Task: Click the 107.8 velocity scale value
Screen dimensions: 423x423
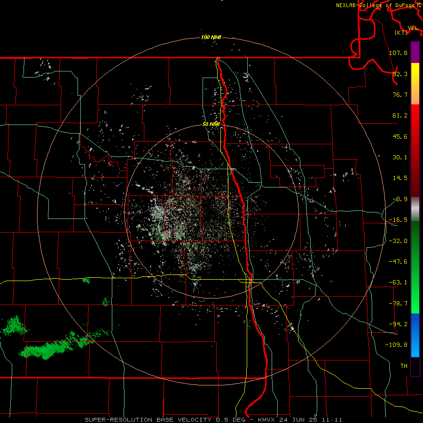Action: click(x=398, y=53)
